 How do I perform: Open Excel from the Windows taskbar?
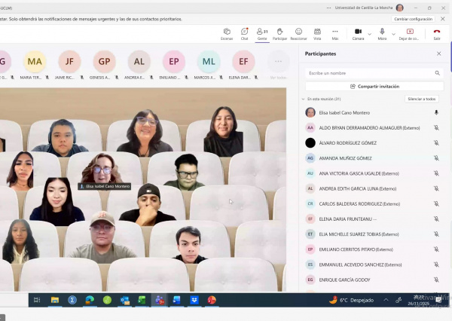(x=141, y=300)
